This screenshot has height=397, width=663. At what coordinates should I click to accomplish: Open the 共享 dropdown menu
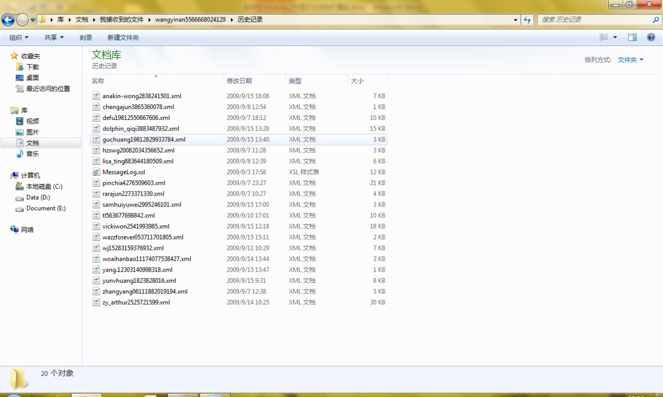point(54,38)
